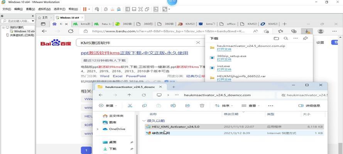Expand the stretch display dropdown arrow
343x154 pixels.
(x=169, y=9)
